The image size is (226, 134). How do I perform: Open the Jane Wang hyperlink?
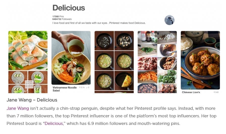18,108
